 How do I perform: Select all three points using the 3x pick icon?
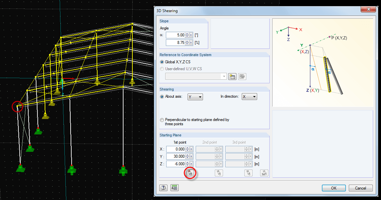point(264,173)
